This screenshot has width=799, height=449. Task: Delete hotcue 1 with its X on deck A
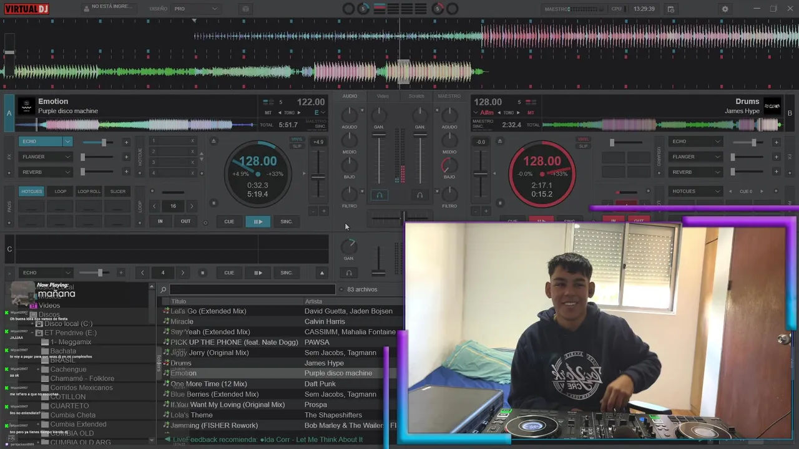(192, 141)
